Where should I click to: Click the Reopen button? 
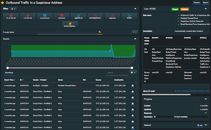click(197, 2)
